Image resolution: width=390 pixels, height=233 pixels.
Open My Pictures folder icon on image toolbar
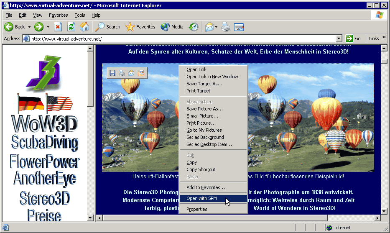click(141, 73)
